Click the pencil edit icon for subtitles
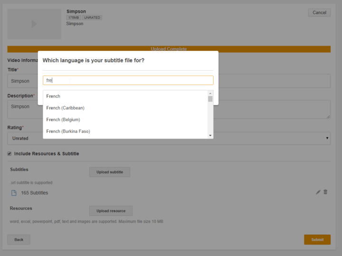Viewport: 342px width, 256px height. coord(318,192)
